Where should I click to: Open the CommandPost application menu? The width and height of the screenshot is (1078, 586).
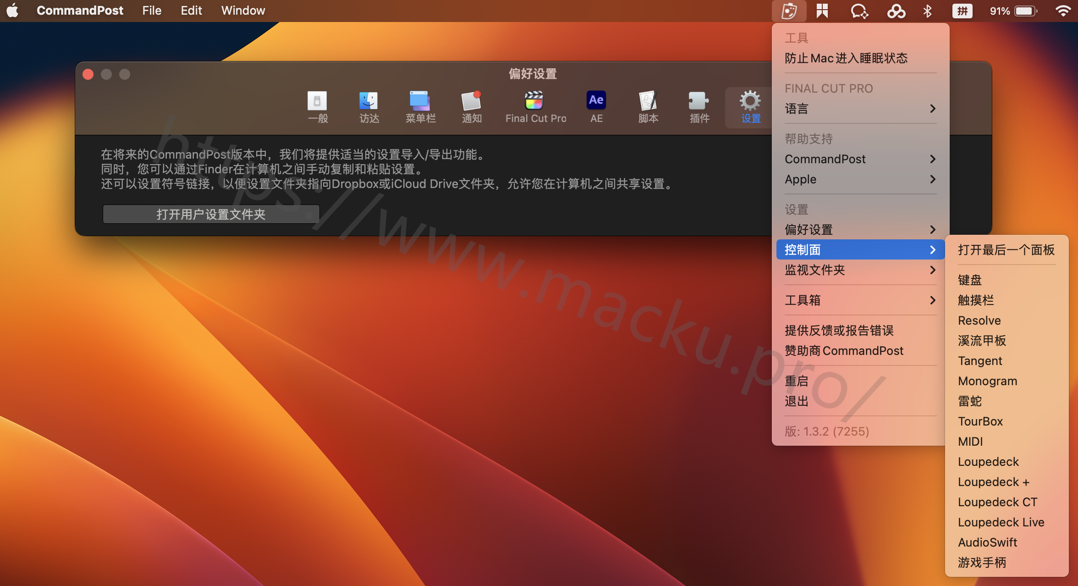pos(80,11)
